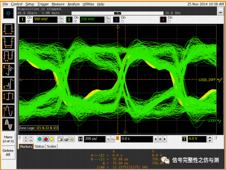
Task: Select the sine amplitude measurement icon
Action: [8, 111]
